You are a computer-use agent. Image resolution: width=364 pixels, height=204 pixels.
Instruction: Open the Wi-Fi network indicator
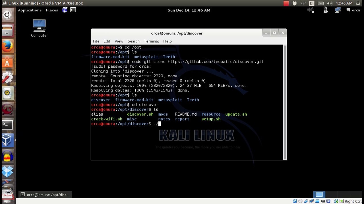click(x=303, y=3)
